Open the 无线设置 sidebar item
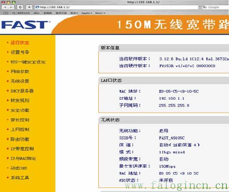Screen dimensions: 229x192 20,81
